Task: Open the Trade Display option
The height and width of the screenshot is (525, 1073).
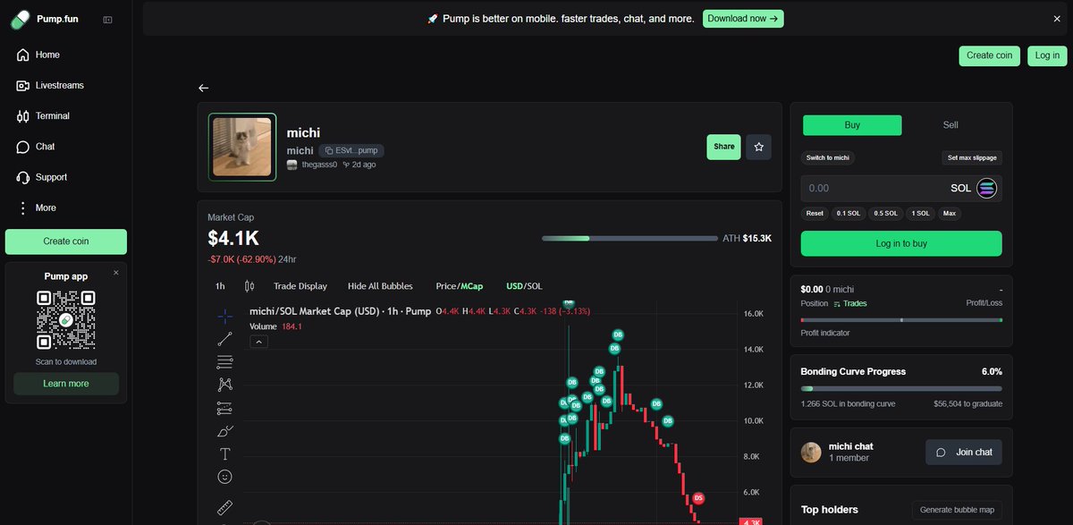Action: coord(300,286)
